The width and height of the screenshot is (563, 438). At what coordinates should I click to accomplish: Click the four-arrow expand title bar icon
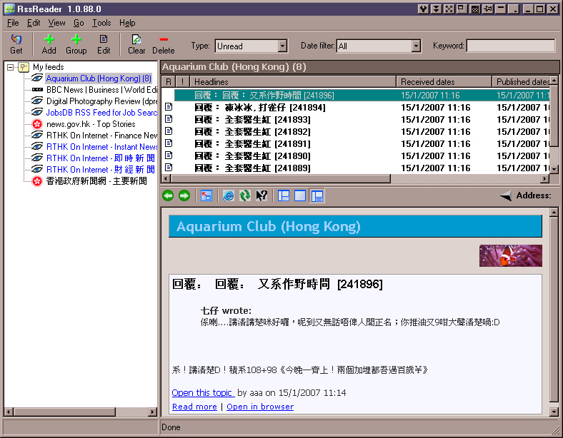click(449, 9)
